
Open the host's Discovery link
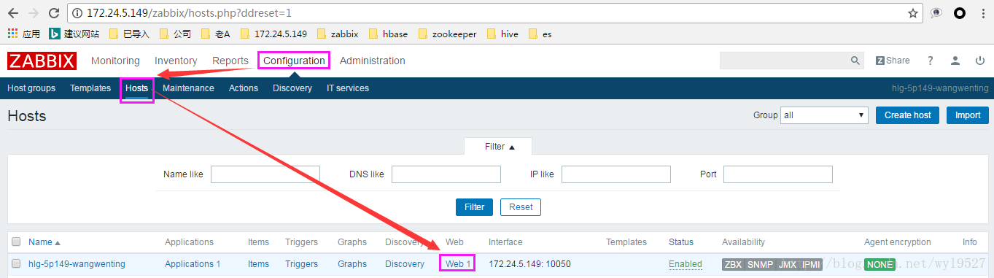tap(405, 264)
